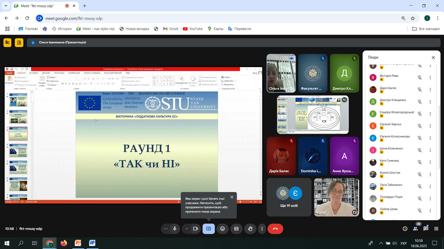Image resolution: width=444 pixels, height=249 pixels.
Task: Open the История bookmark
Action: [x=62, y=29]
